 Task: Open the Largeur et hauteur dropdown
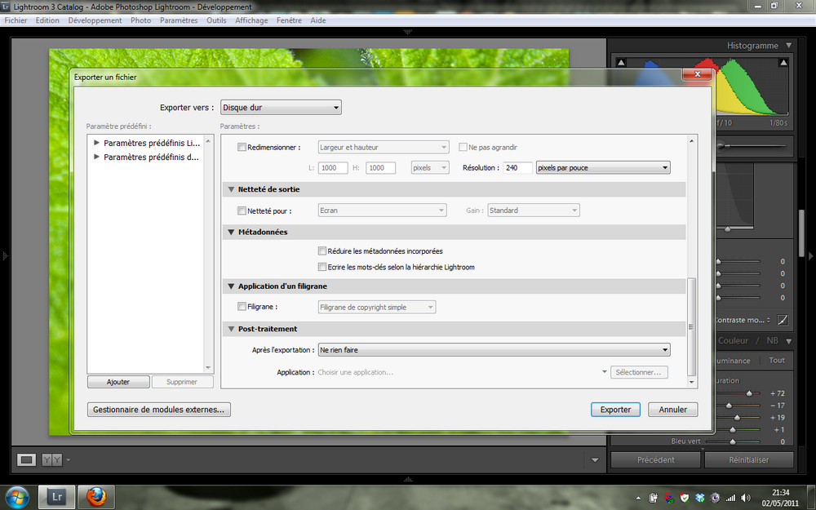pyautogui.click(x=384, y=147)
